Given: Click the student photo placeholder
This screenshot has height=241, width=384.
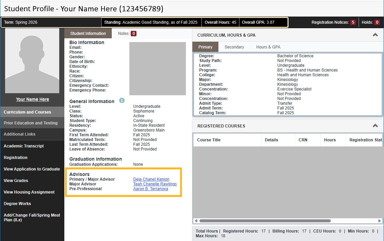Looking at the screenshot, I should click(x=32, y=60).
